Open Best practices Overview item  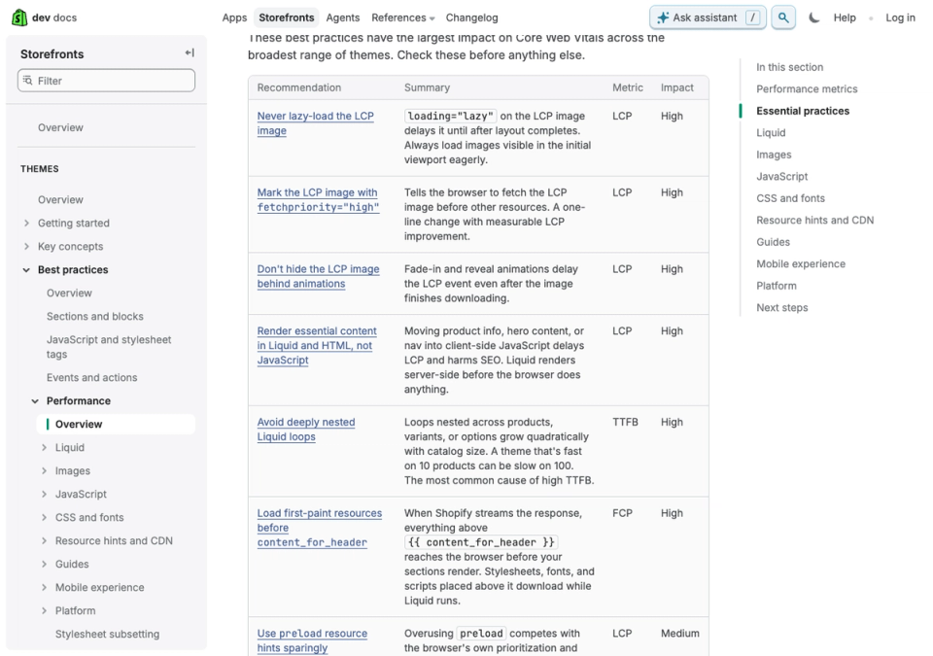click(x=70, y=293)
